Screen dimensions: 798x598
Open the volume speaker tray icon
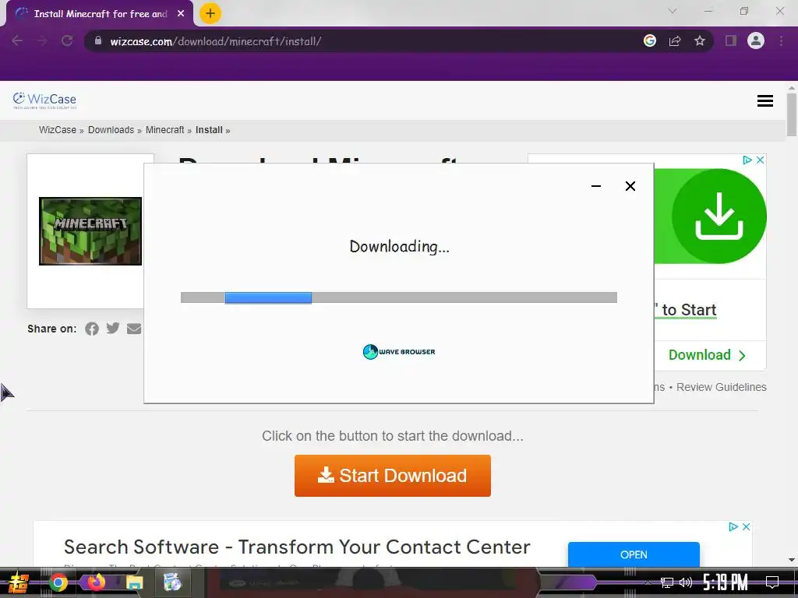(686, 582)
